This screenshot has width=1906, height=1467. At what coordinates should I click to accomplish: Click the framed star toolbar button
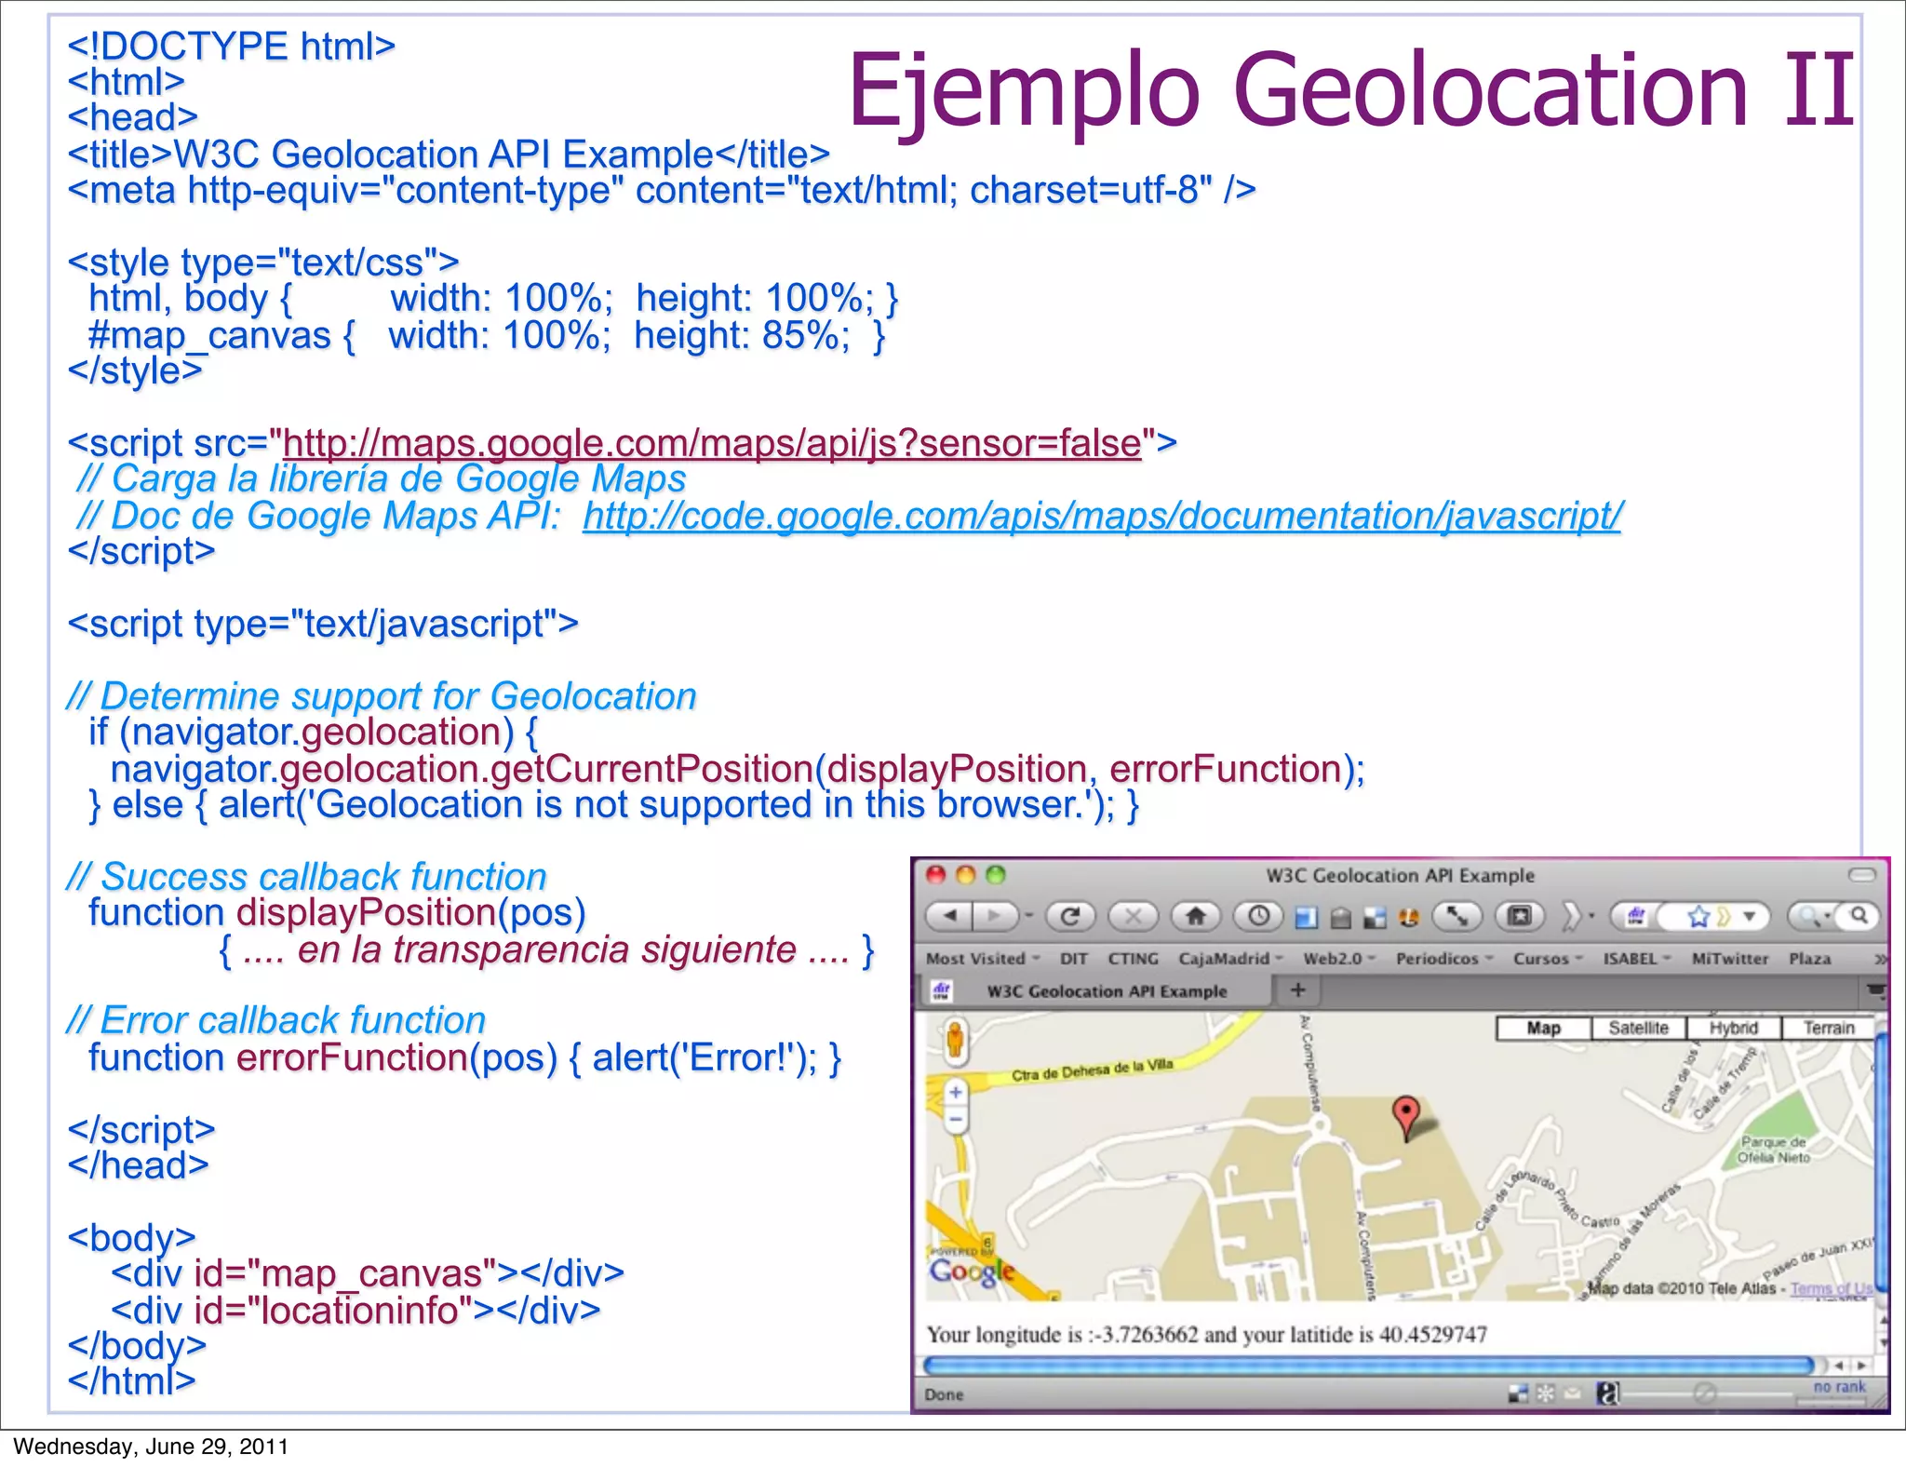pos(1520,917)
